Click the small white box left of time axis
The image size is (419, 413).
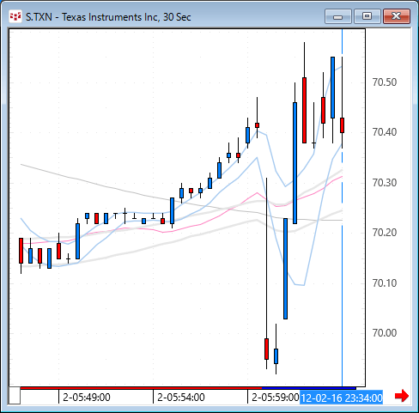(x=15, y=396)
